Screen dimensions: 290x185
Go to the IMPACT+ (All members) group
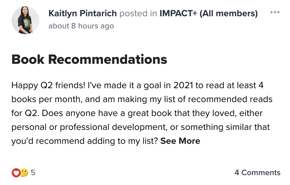[x=208, y=14]
